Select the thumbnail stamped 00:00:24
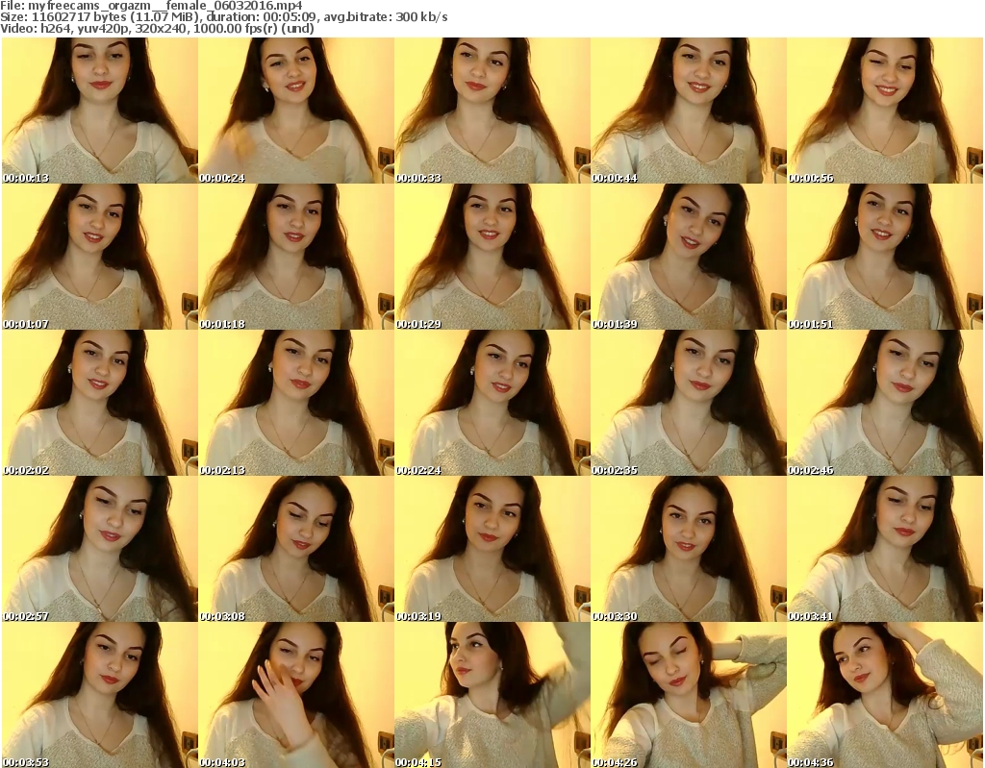 [x=296, y=111]
